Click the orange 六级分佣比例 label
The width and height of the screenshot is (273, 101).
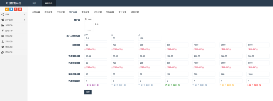[x=227, y=85]
